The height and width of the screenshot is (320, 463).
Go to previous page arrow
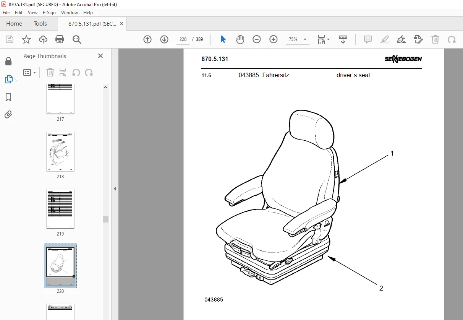(x=147, y=39)
